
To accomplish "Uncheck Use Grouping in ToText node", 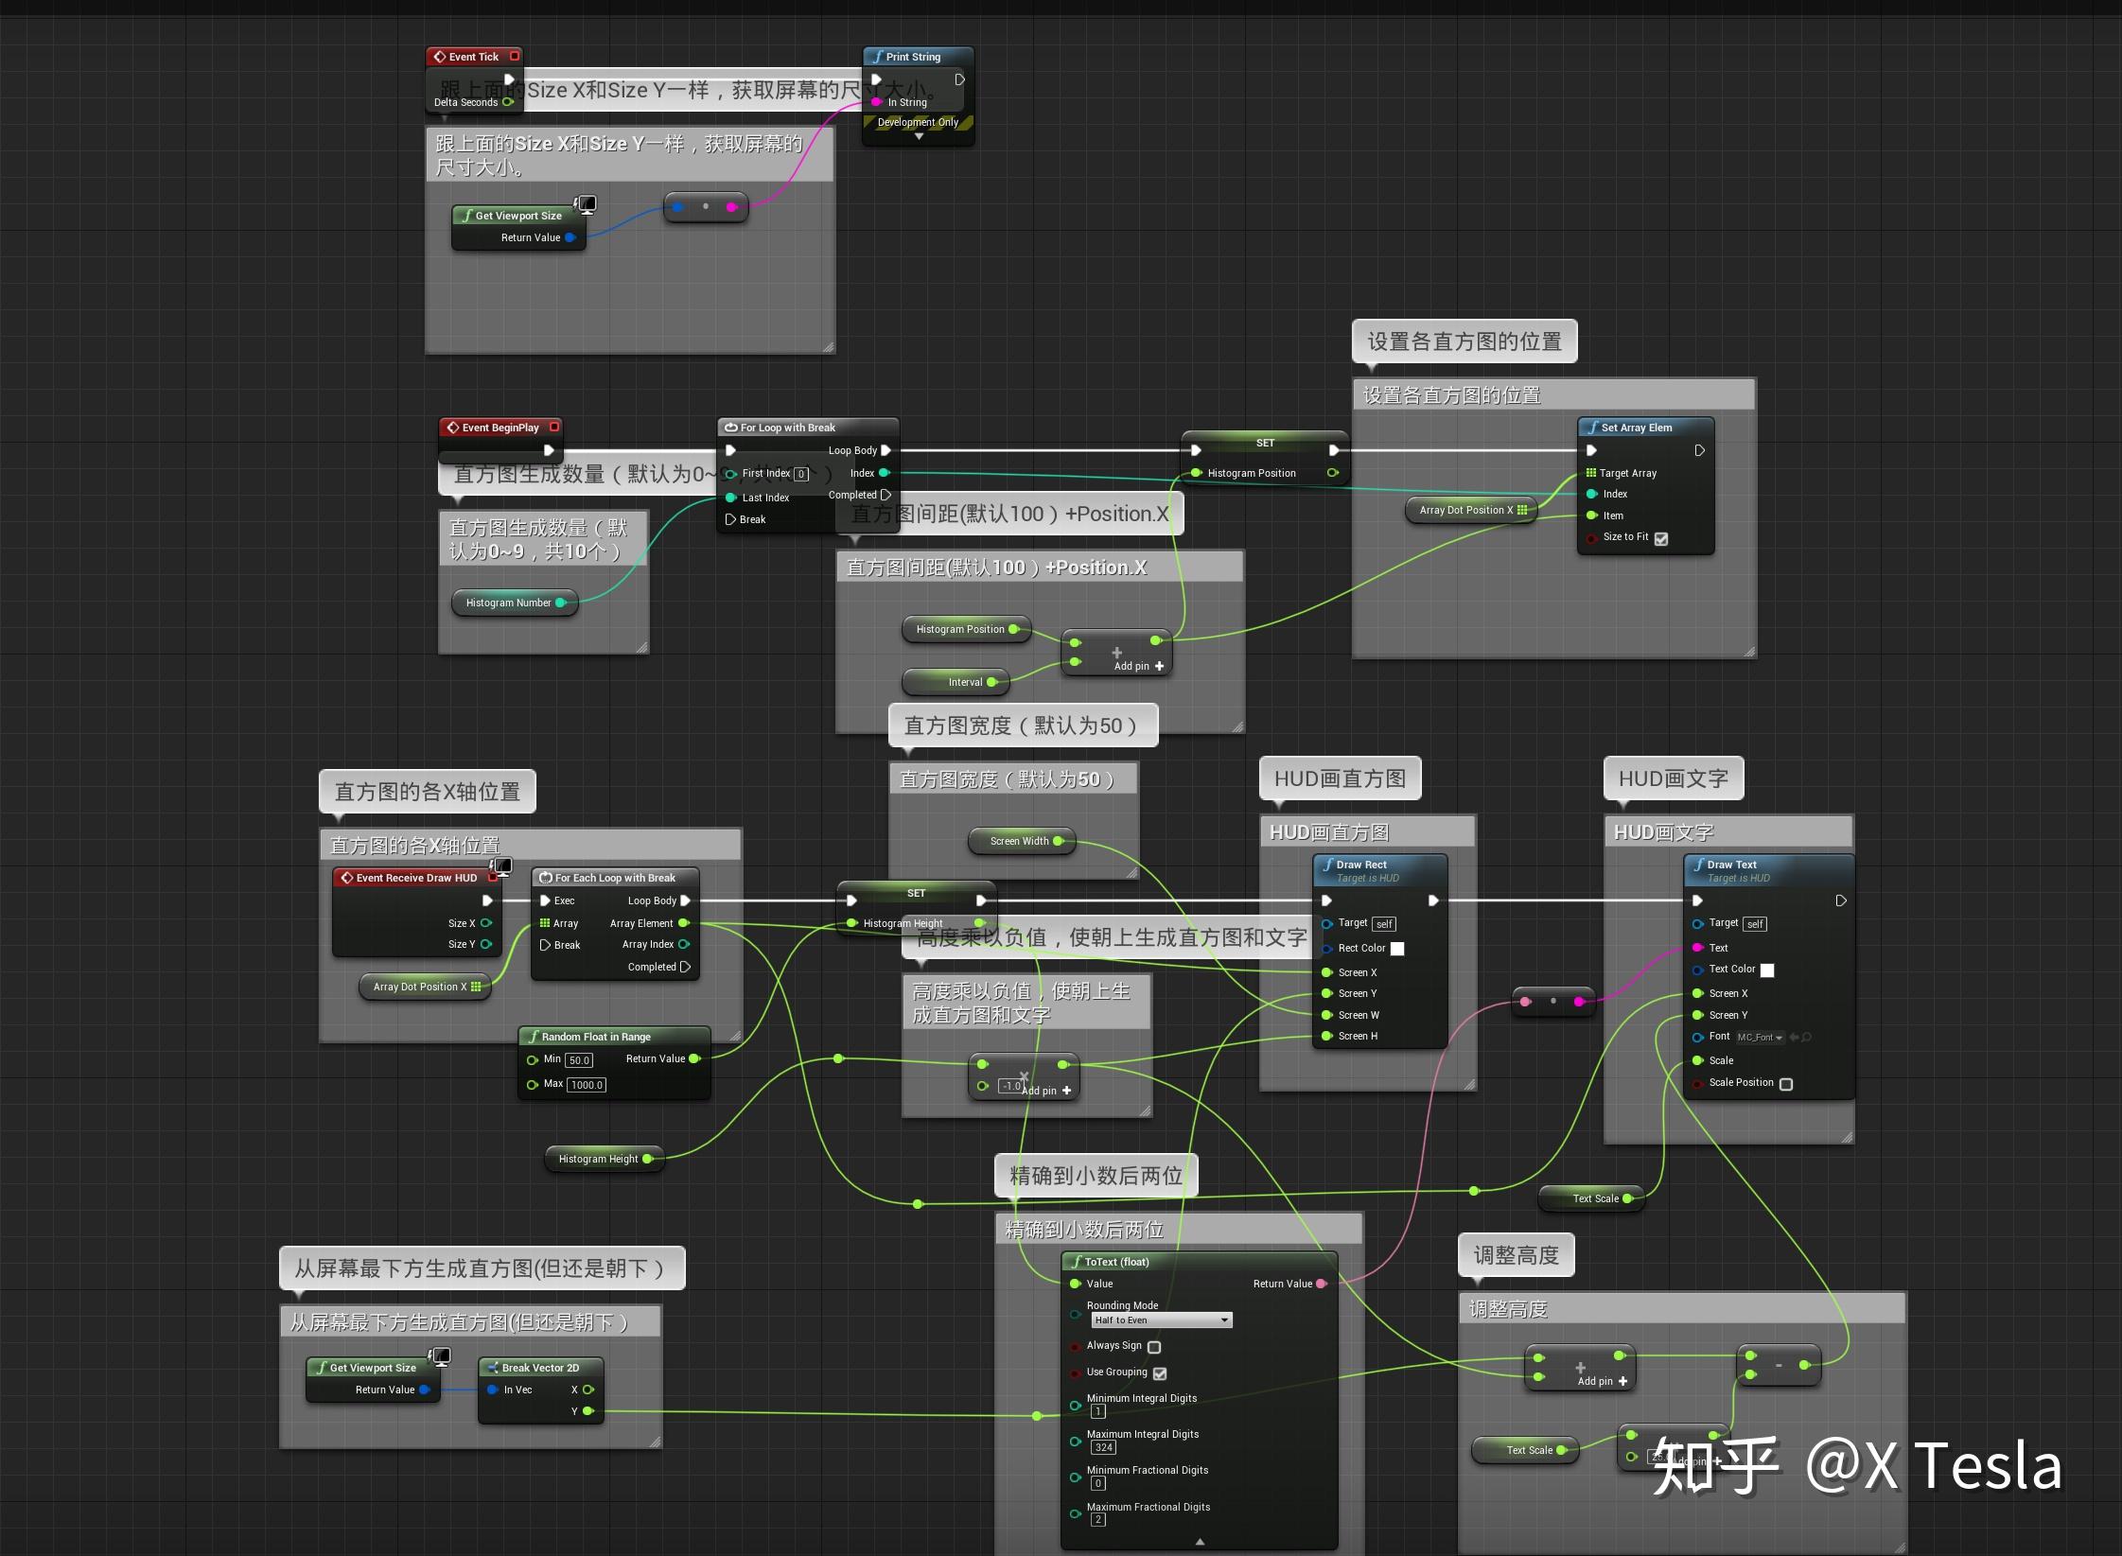I will tap(1162, 1373).
